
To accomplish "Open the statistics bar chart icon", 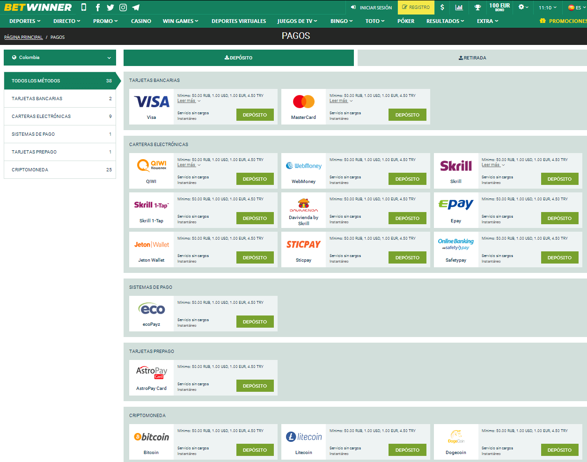I will pos(459,7).
